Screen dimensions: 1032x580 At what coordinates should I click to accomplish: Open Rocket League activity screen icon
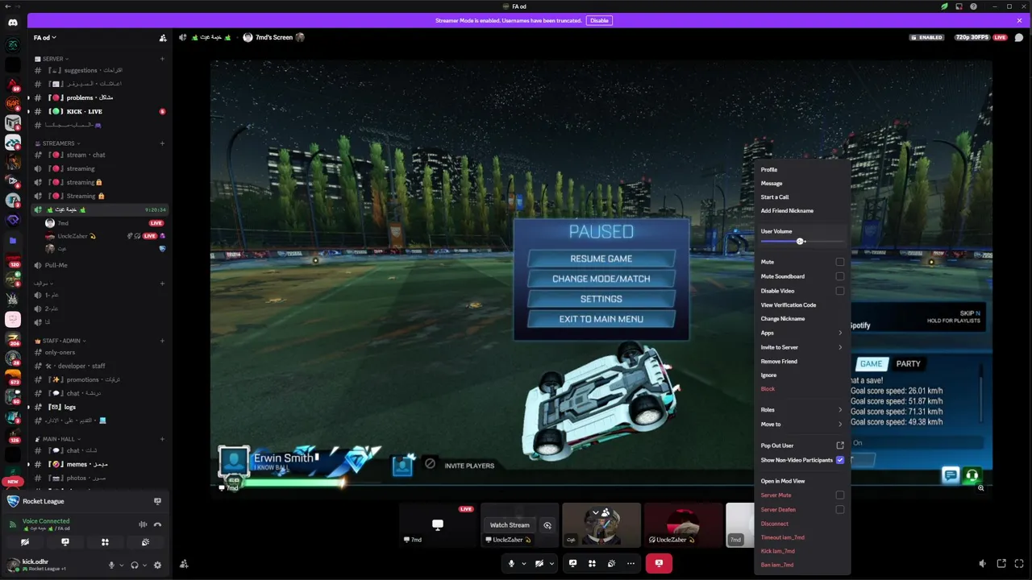tap(157, 501)
